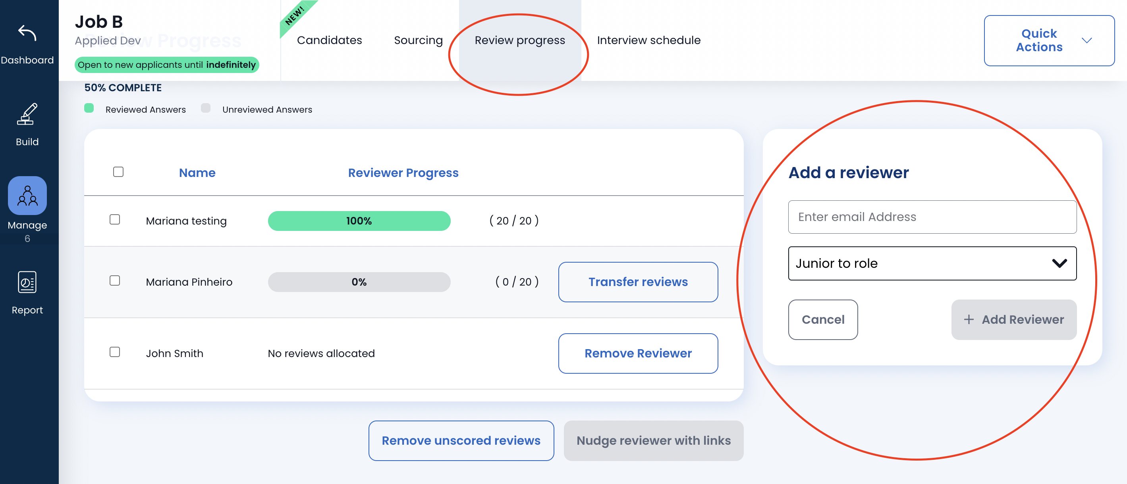This screenshot has width=1127, height=484.
Task: Check the Mariana testing row checkbox
Action: tap(115, 219)
